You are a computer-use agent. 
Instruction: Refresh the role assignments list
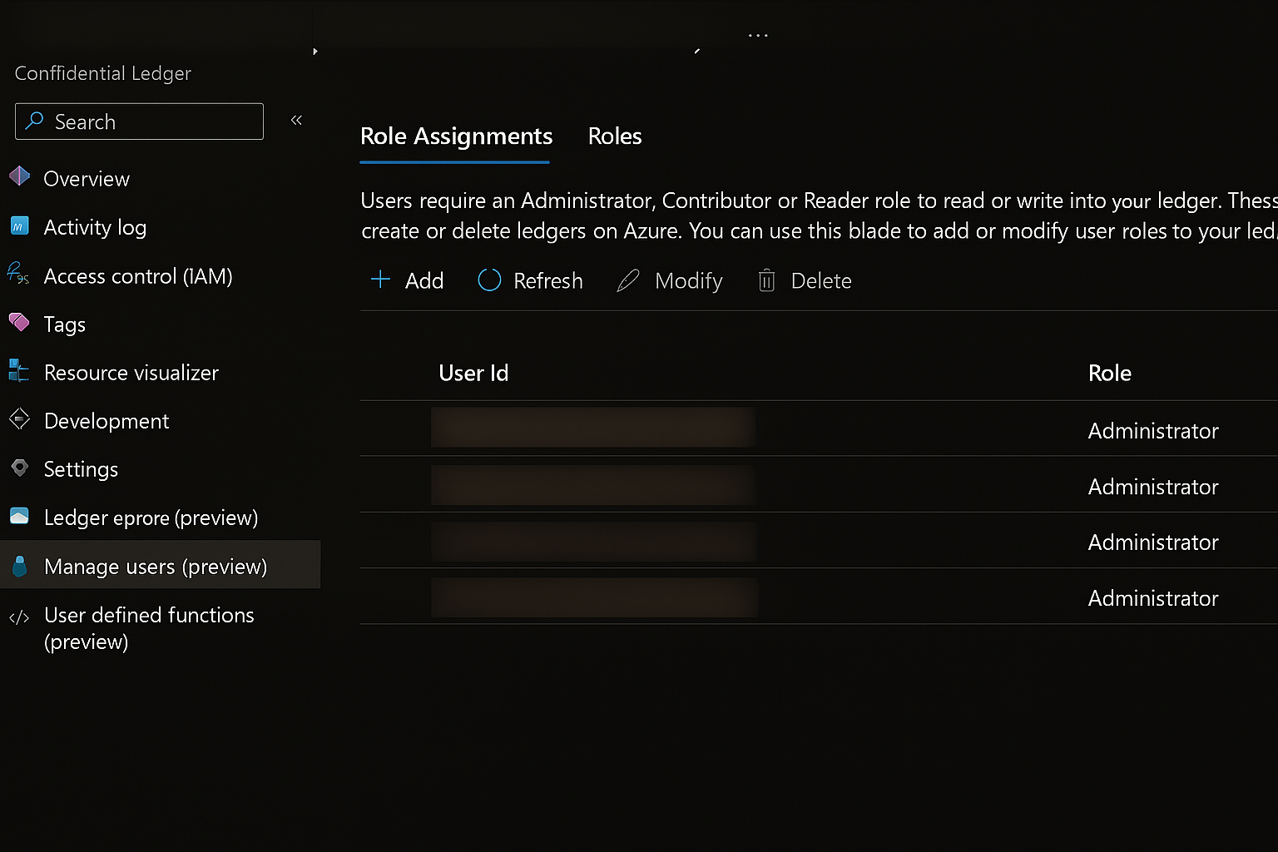click(530, 281)
